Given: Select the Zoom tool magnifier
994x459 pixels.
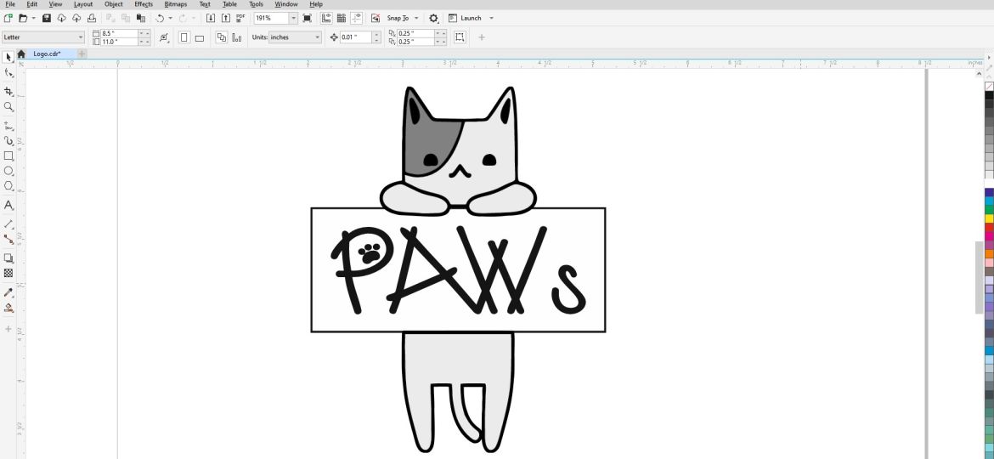Looking at the screenshot, I should [x=8, y=106].
